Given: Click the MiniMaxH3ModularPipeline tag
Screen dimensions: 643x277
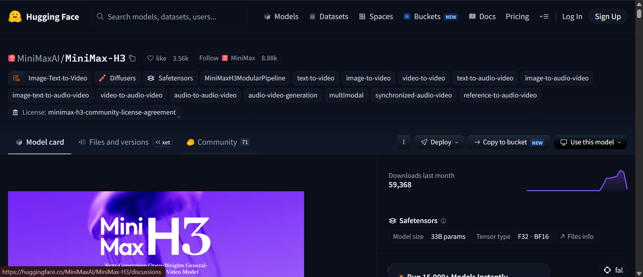Looking at the screenshot, I should 245,78.
